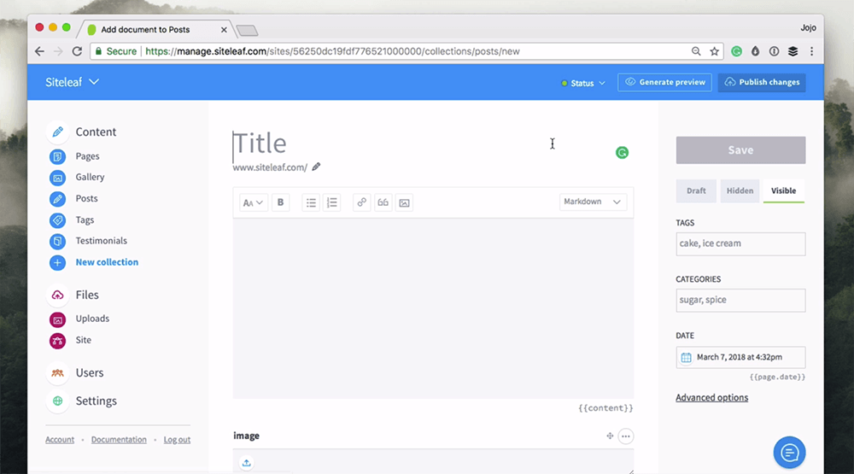Set post visibility to Draft

tap(696, 190)
